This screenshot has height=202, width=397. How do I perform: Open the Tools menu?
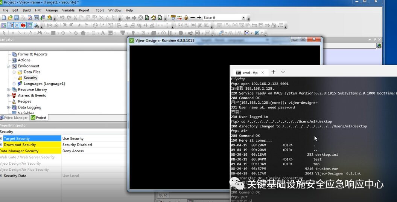pos(100,11)
